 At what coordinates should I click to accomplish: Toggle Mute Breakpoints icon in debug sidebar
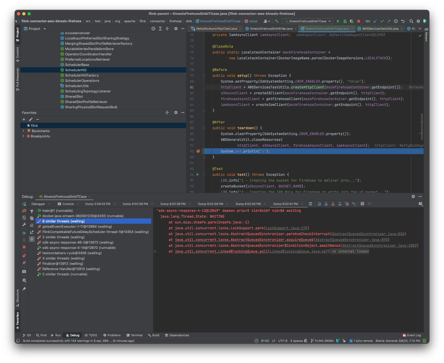24,263
